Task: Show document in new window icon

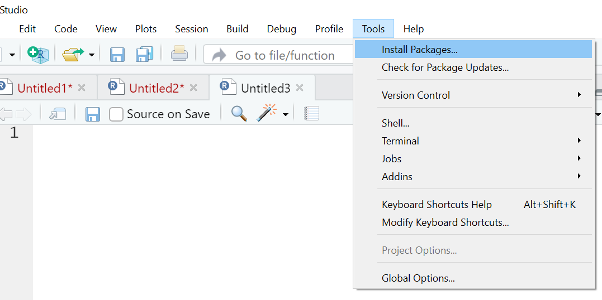Action: 58,114
